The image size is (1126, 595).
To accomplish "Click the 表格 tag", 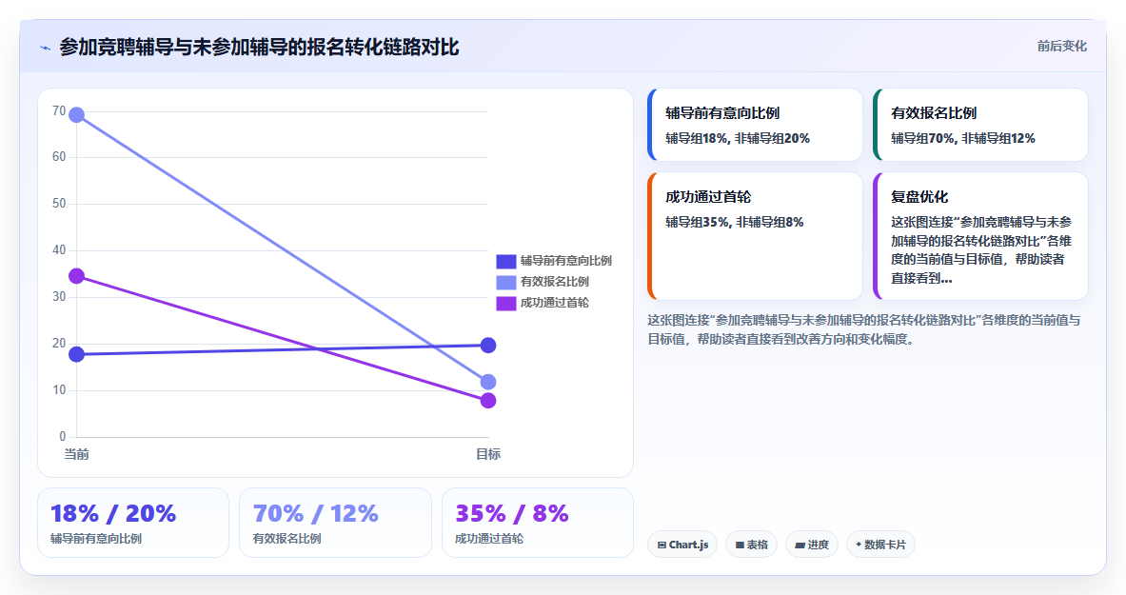I will tap(751, 545).
